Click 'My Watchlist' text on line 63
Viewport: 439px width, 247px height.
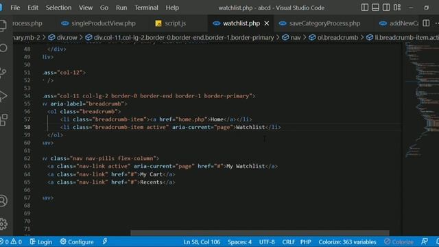click(x=246, y=166)
